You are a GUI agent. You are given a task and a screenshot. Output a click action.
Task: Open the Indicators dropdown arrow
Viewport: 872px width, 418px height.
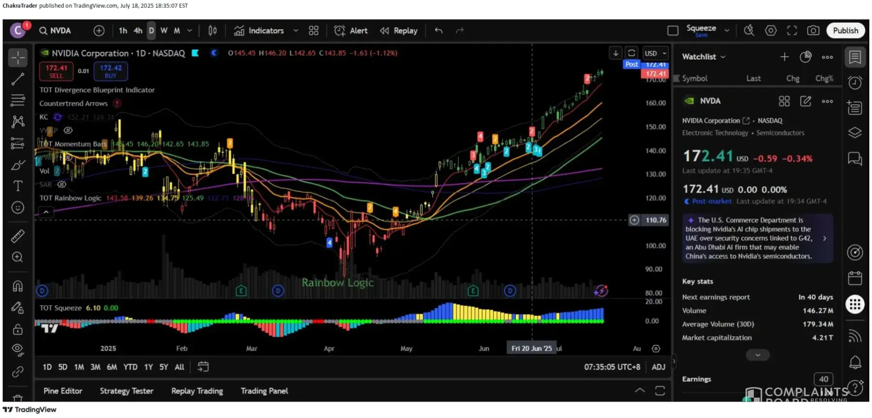tap(296, 31)
